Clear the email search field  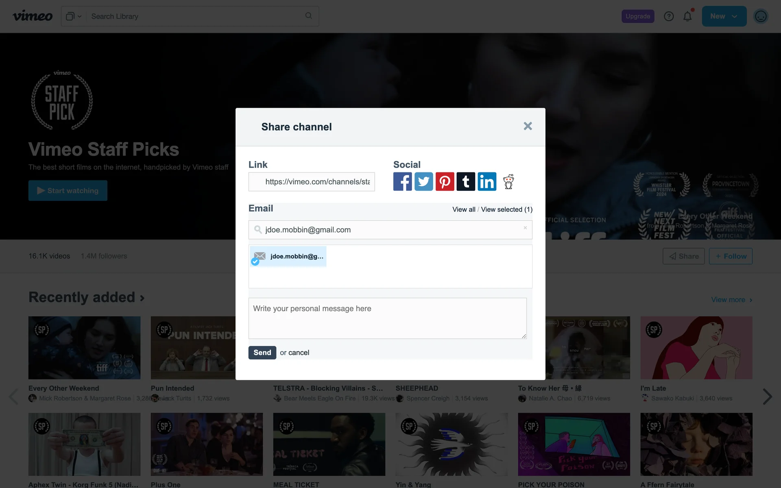525,228
